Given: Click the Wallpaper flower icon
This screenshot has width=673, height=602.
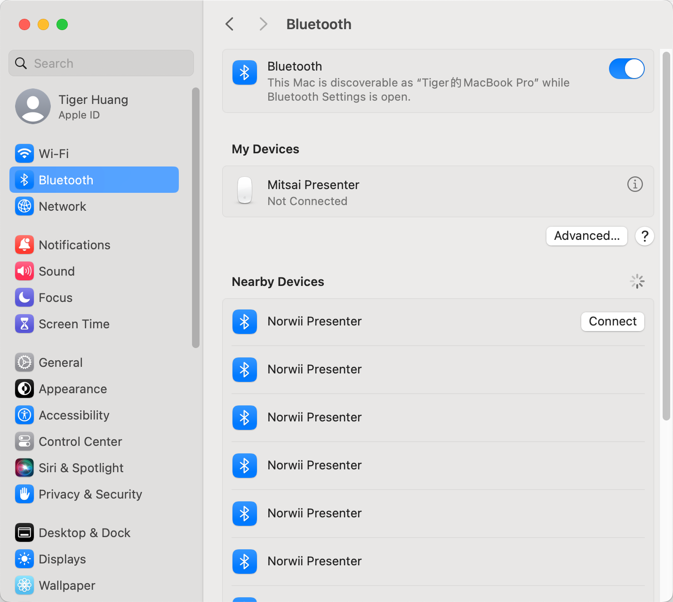Looking at the screenshot, I should coord(24,585).
